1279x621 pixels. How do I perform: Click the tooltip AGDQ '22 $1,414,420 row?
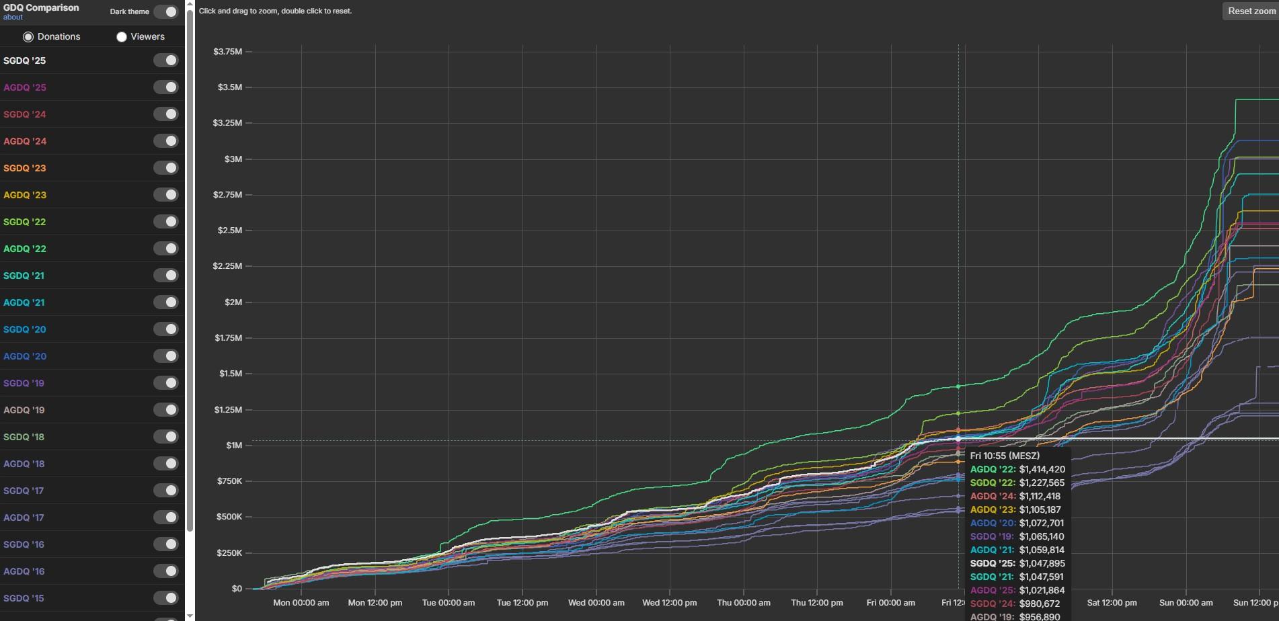(x=1017, y=469)
